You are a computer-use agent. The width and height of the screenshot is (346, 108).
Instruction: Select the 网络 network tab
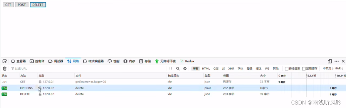click(73, 61)
